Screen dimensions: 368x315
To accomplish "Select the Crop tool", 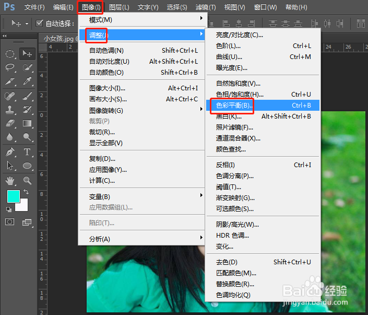I will [10, 81].
